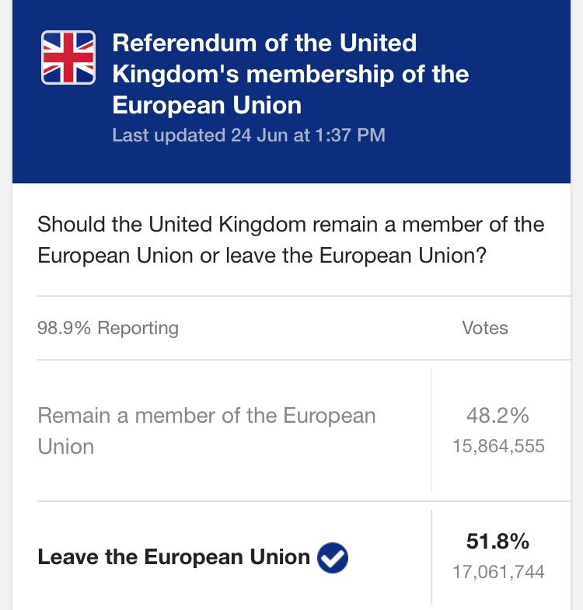Click the 48.2% Remain percentage
The width and height of the screenshot is (583, 610).
pos(497,415)
